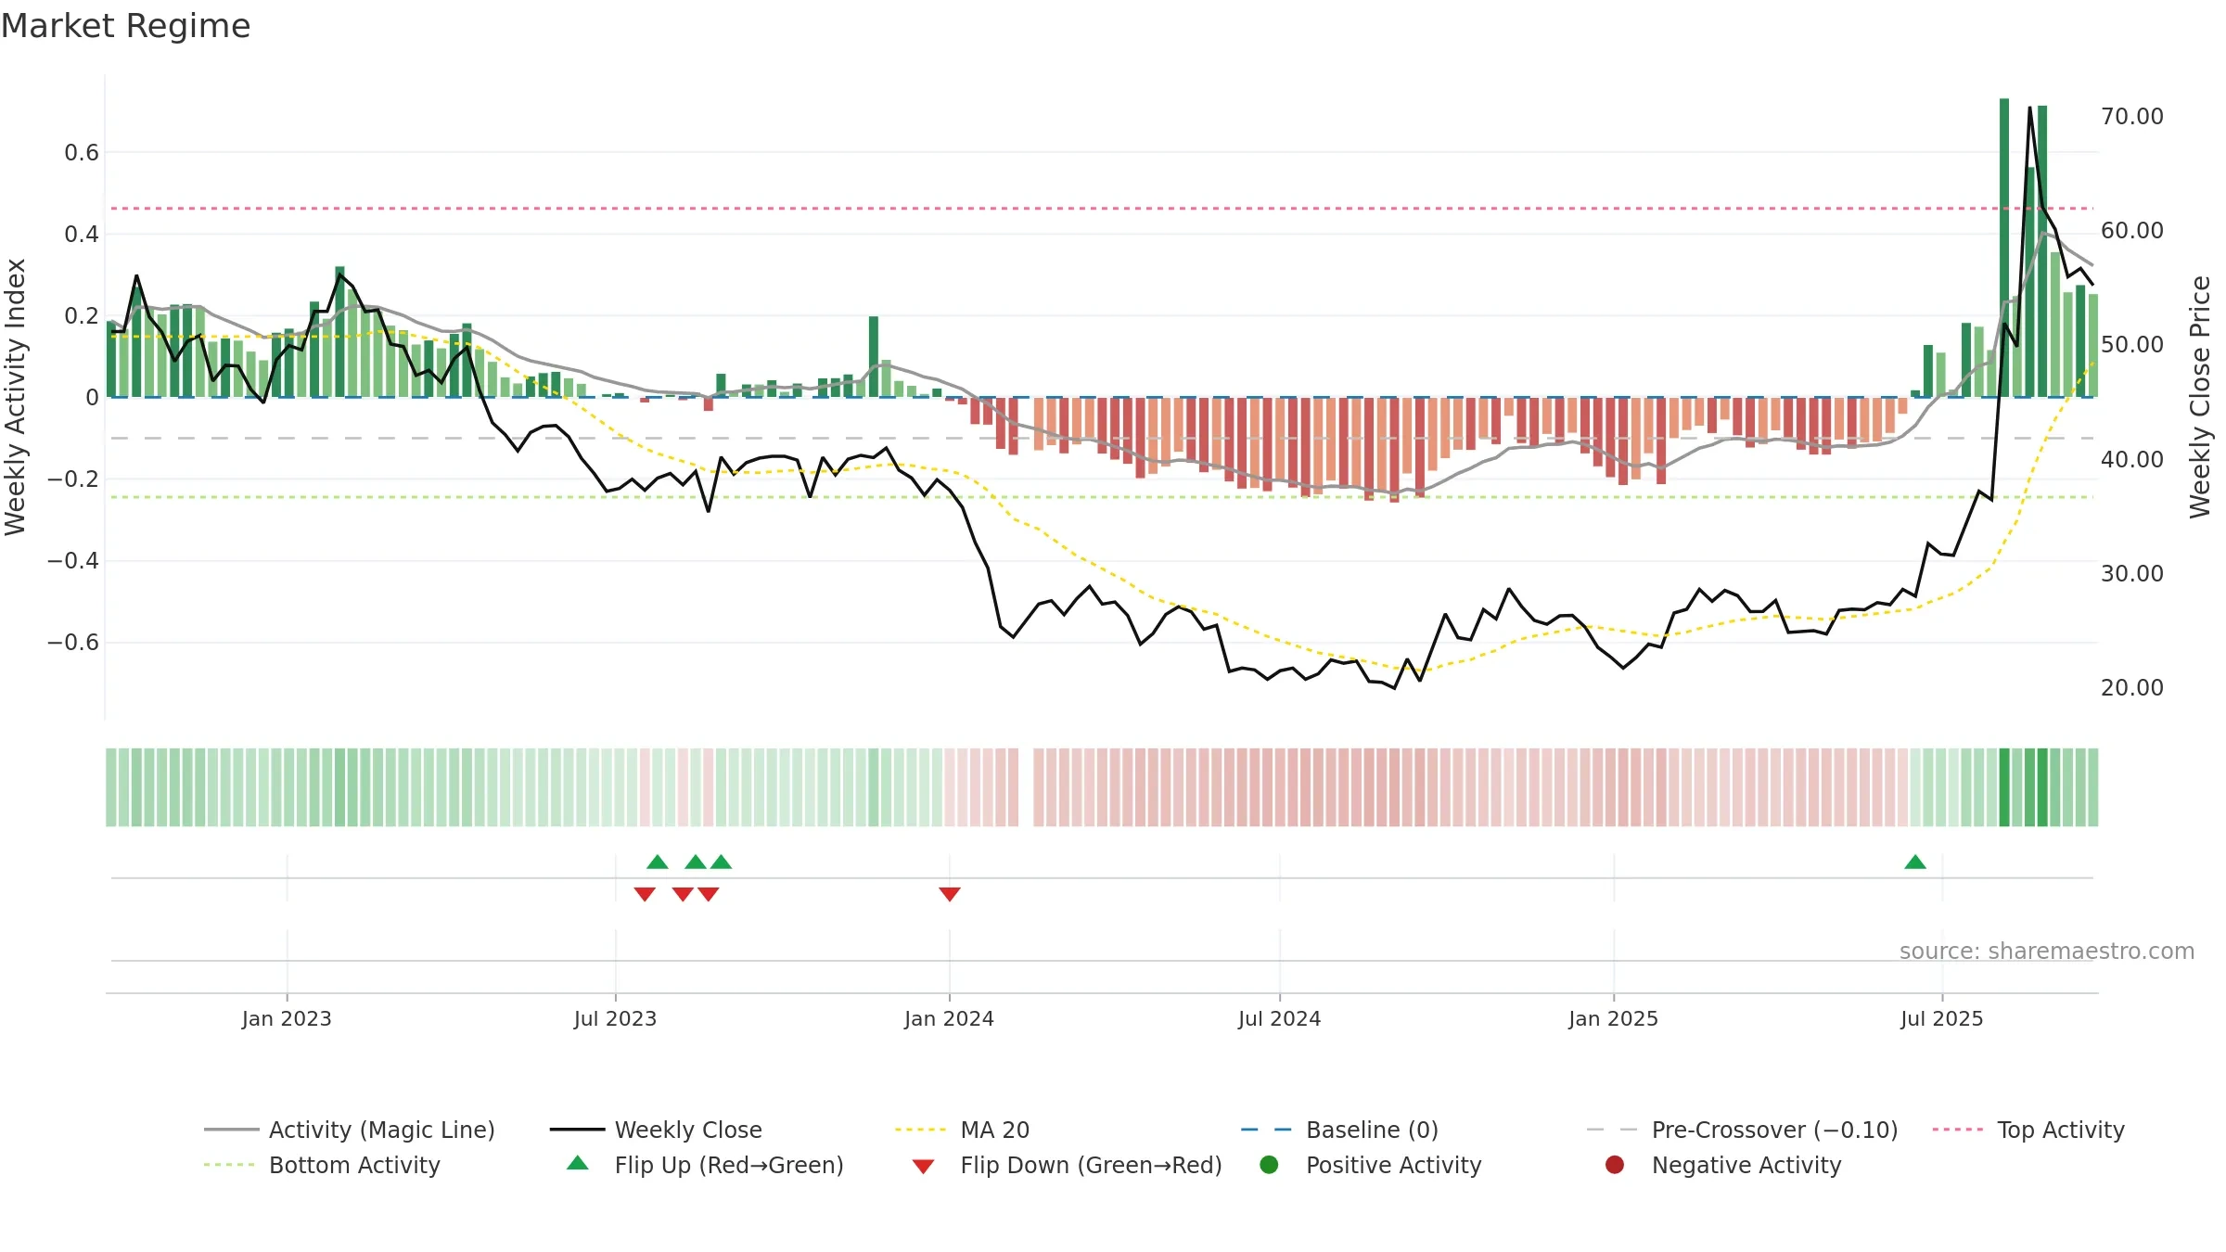The height and width of the screenshot is (1252, 2226).
Task: Click the Positive Activity green circle legend icon
Action: click(x=1269, y=1164)
